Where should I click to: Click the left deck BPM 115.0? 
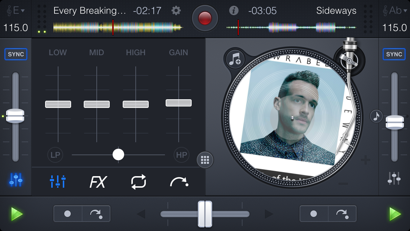[x=16, y=28]
